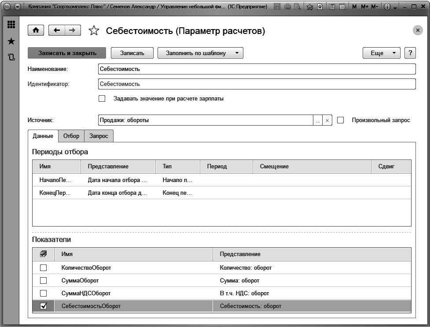Click the favorites page-star icon in title bar
The image size is (430, 327).
tap(320, 7)
